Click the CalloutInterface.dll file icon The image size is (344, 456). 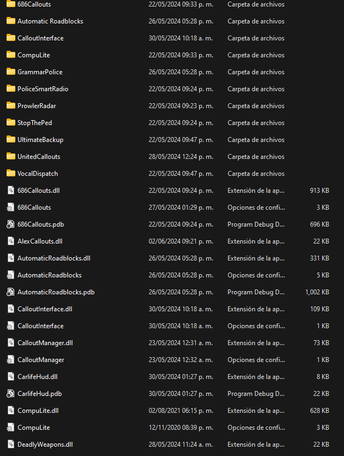point(11,309)
